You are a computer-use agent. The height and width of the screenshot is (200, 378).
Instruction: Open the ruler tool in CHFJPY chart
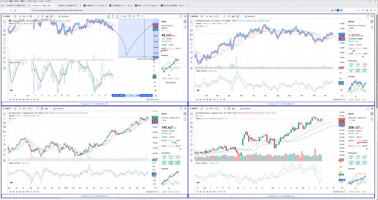(4, 150)
